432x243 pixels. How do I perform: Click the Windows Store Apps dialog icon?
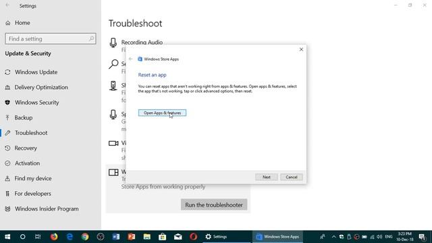(x=140, y=59)
